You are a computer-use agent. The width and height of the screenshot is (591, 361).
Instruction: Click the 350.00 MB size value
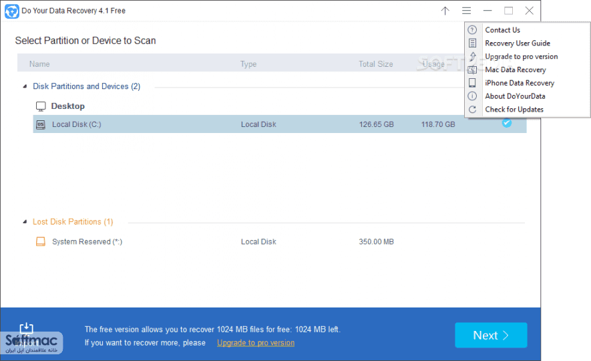[376, 242]
